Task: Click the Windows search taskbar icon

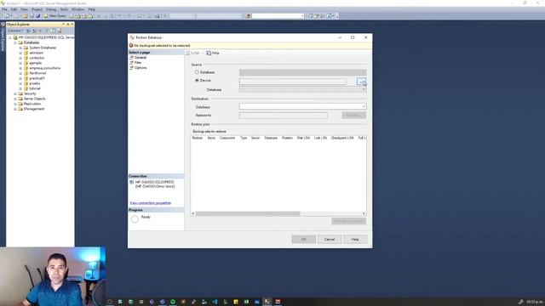Action: (110, 302)
